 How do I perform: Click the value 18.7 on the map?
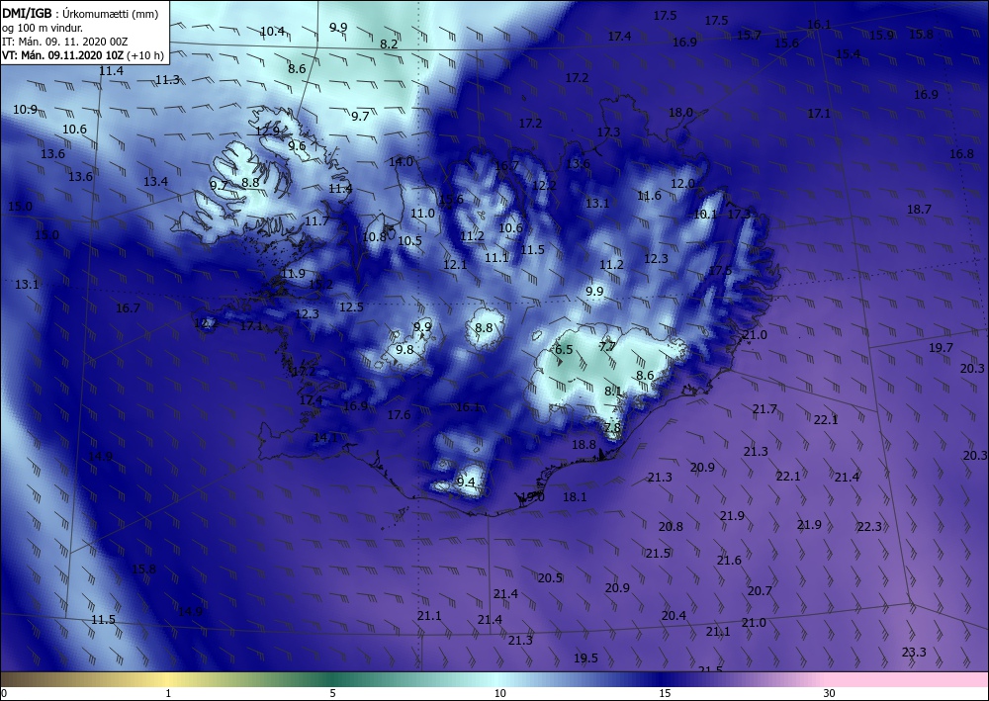point(919,210)
